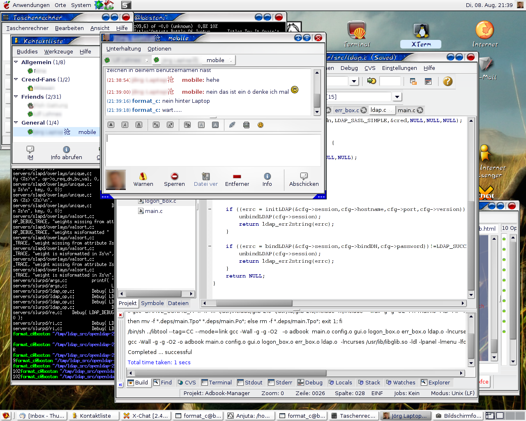Click the X-Chat taskbar button
526x421 pixels.
[x=145, y=416]
